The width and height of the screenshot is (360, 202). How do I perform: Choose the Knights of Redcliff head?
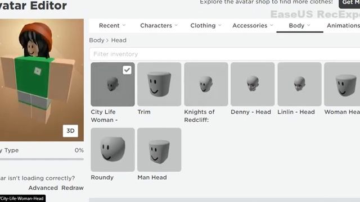(x=206, y=84)
